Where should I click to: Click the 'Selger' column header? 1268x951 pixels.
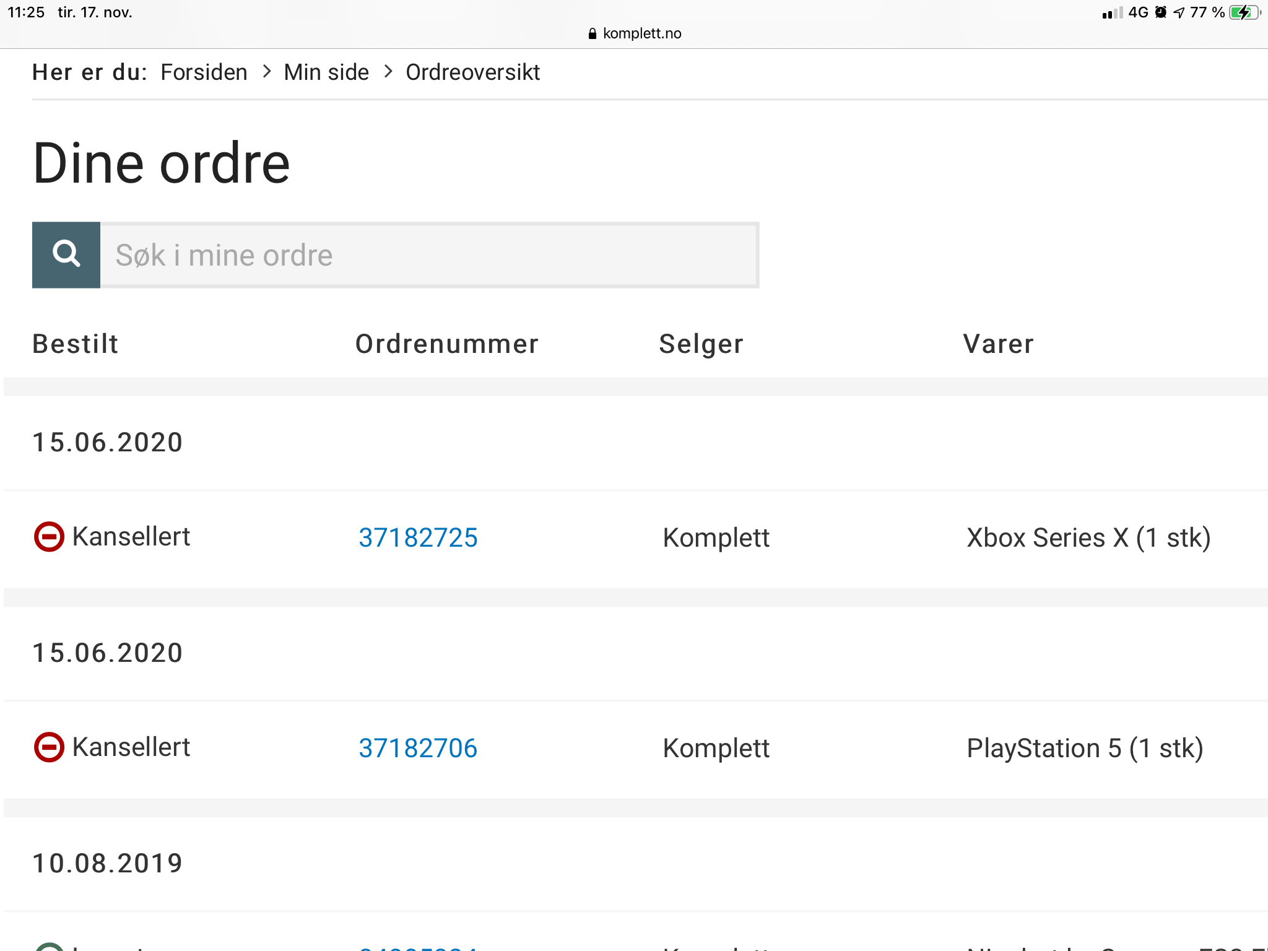701,344
